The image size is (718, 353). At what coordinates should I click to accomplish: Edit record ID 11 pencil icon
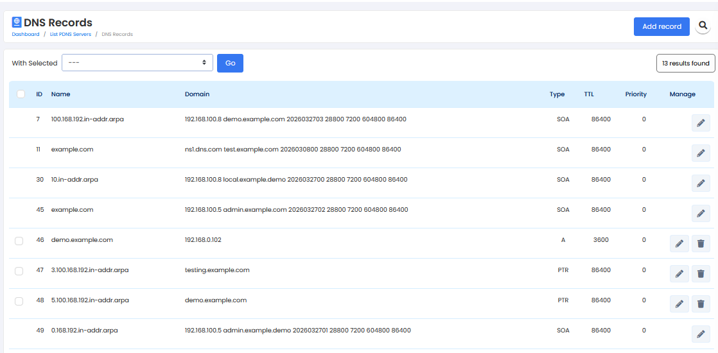click(x=701, y=153)
